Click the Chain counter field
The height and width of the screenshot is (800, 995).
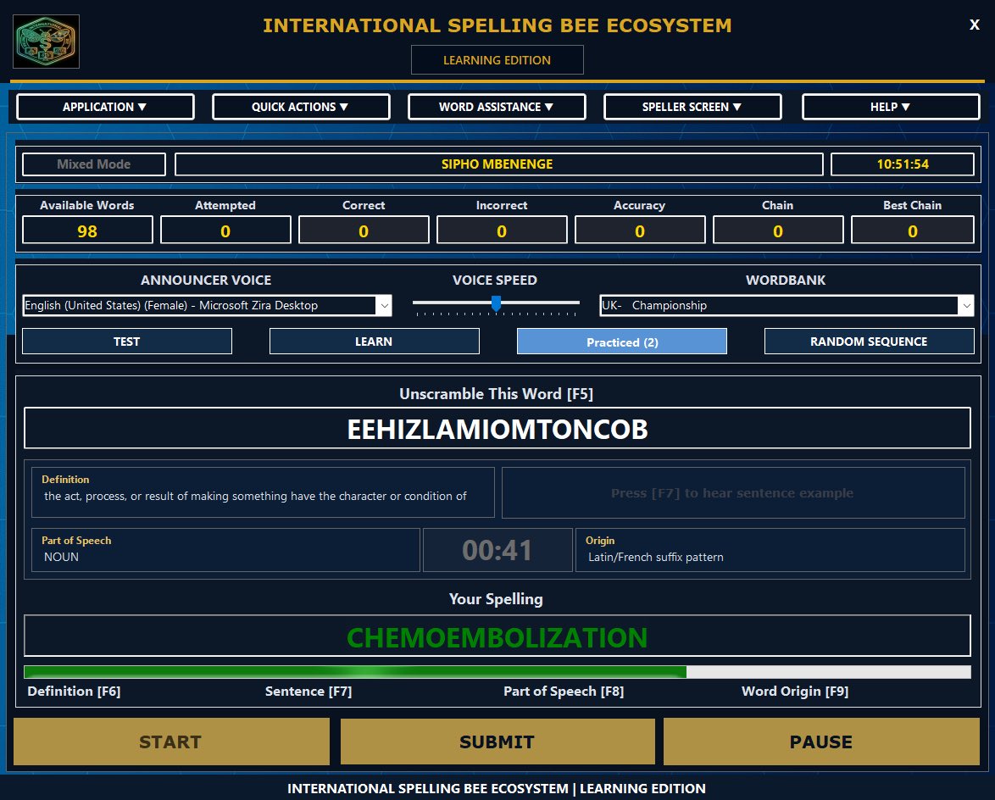coord(778,231)
